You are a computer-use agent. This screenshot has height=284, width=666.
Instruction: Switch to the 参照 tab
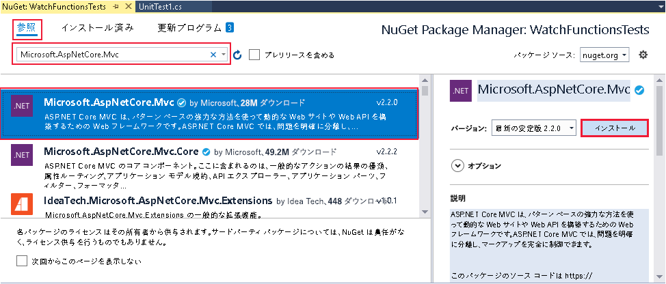pos(27,28)
